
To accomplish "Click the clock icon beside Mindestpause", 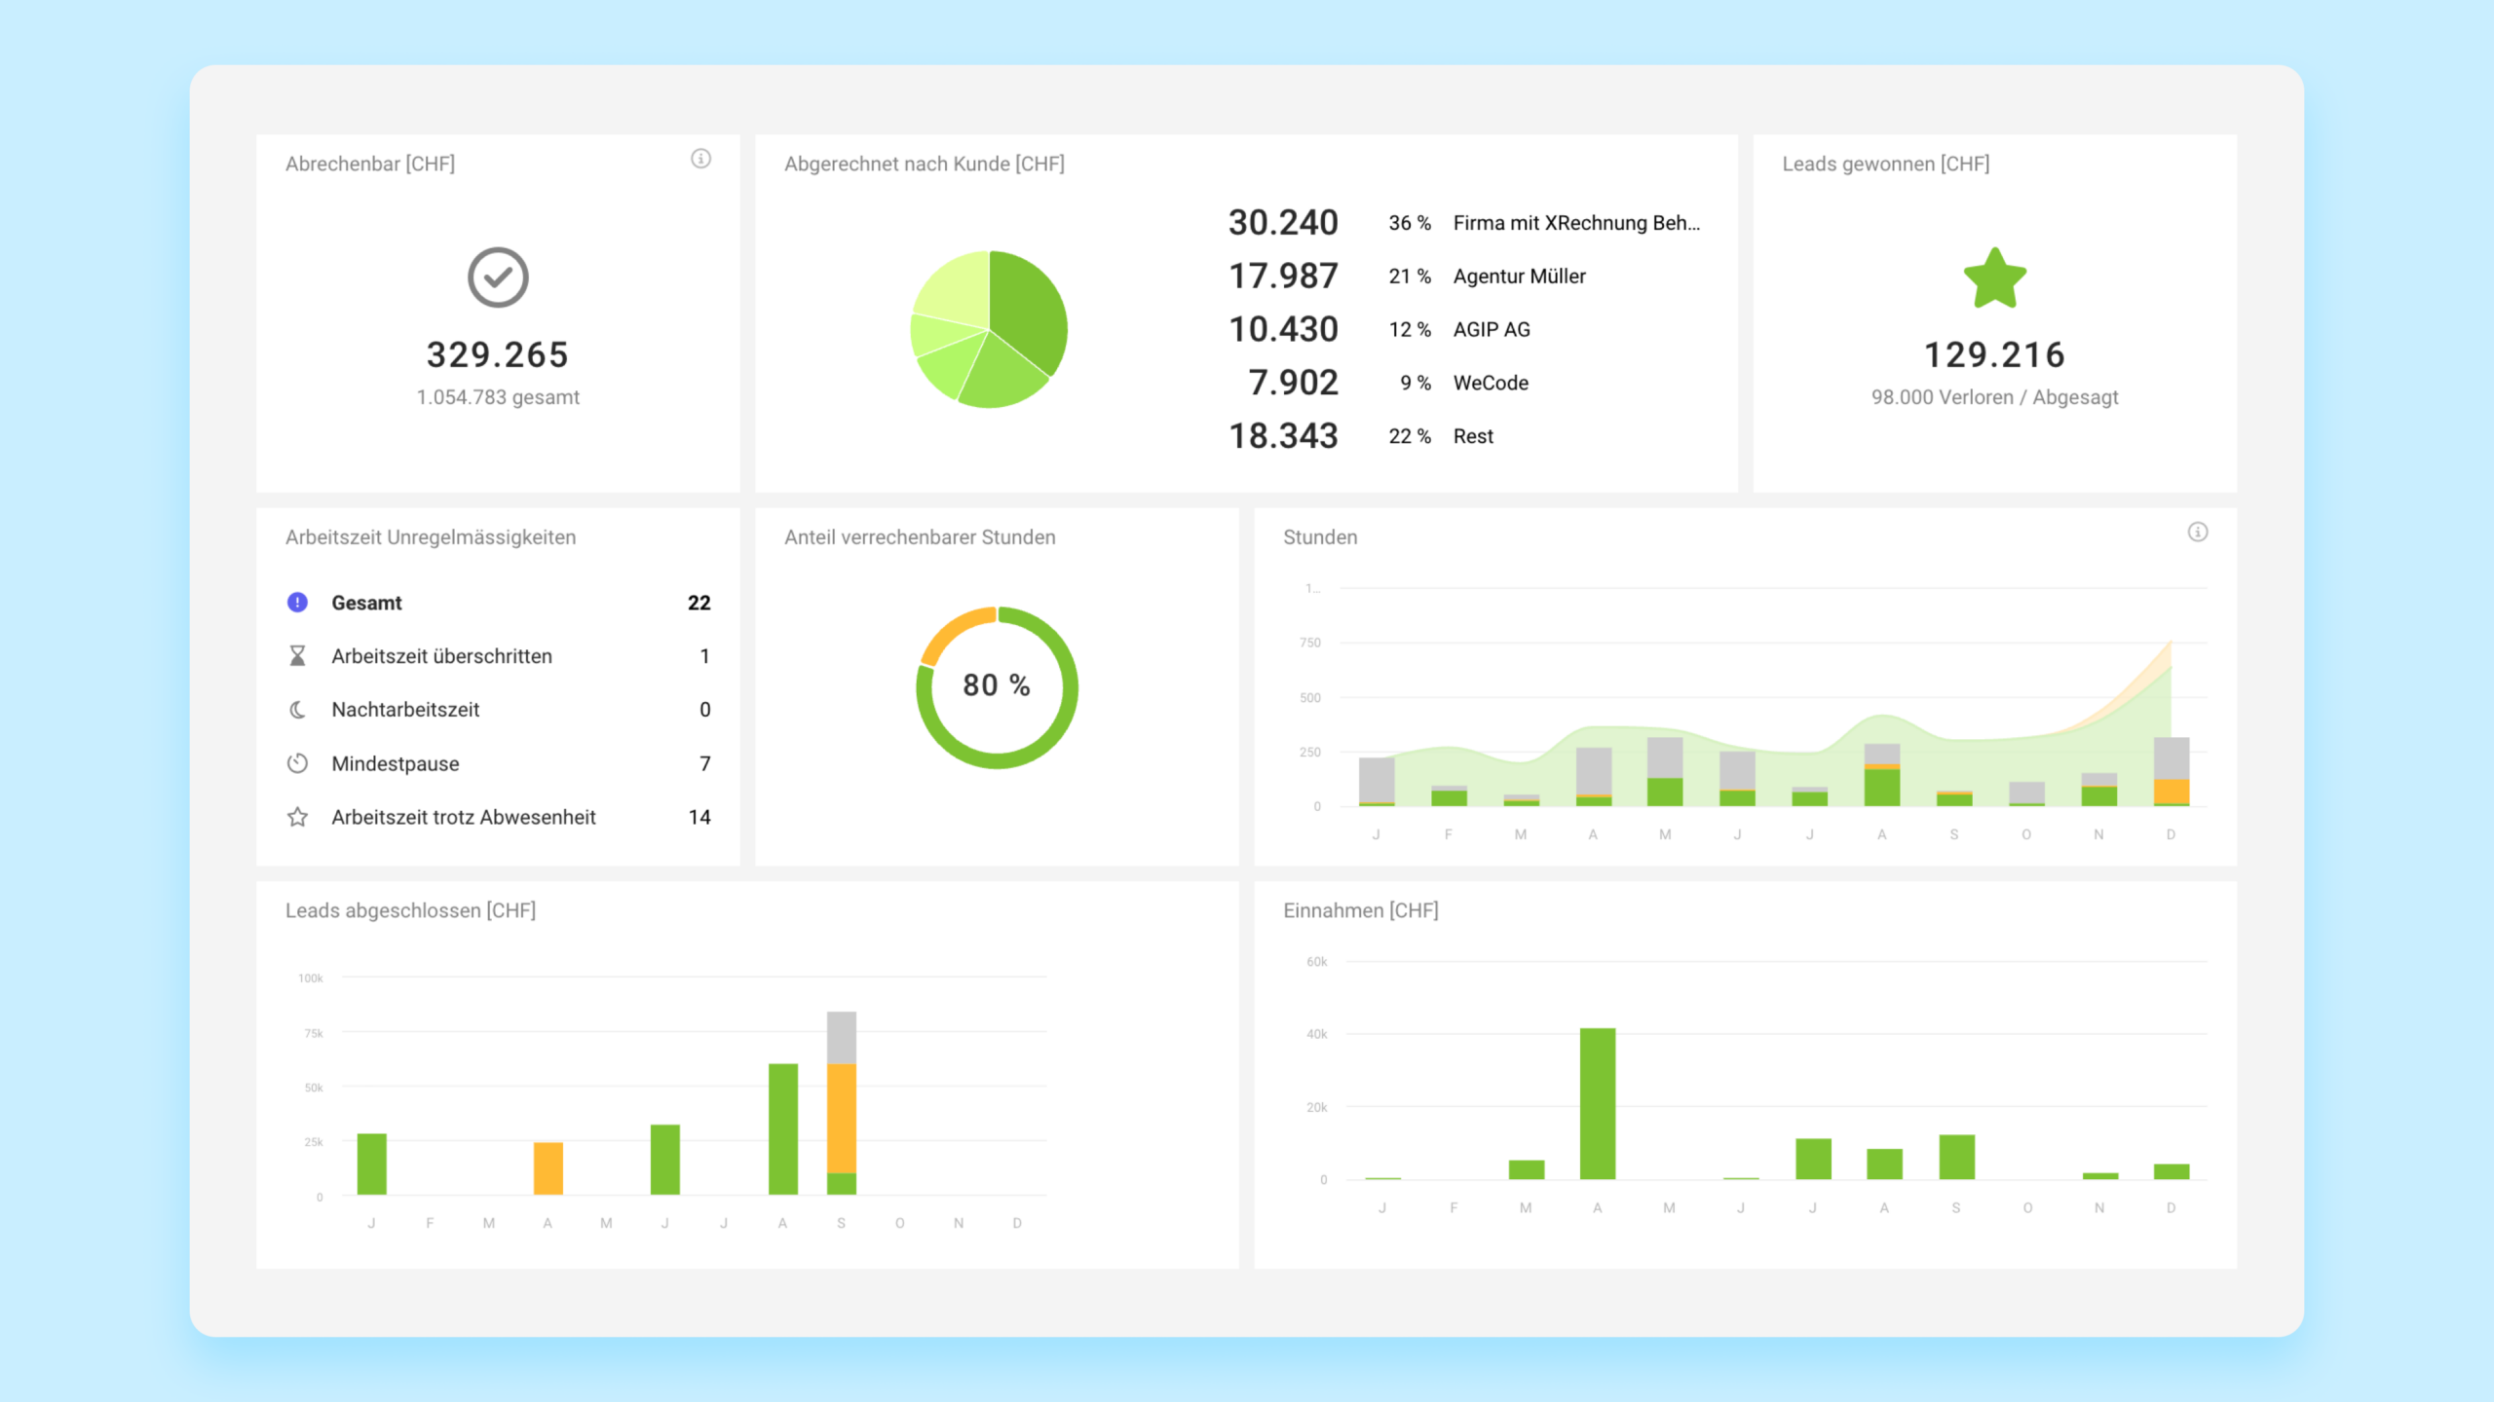I will click(x=297, y=763).
